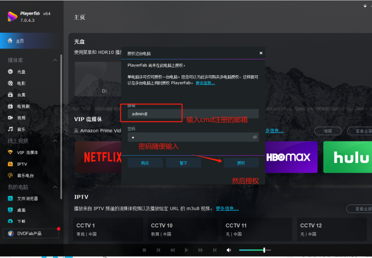Click the 密码 password input field
This screenshot has width=372, height=258.
click(193, 137)
